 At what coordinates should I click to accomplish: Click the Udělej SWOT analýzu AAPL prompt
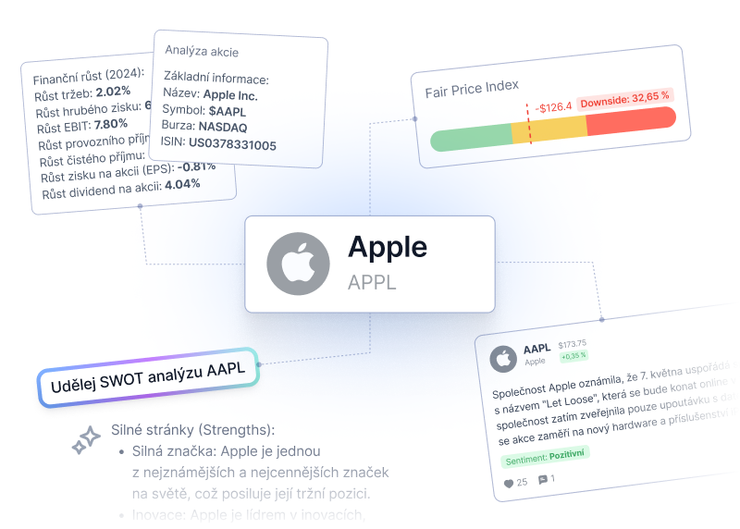point(148,377)
